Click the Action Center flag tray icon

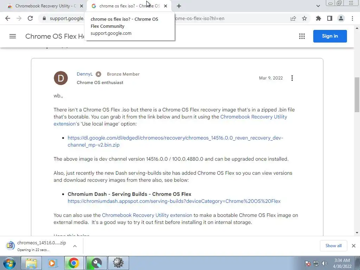[x=308, y=263]
